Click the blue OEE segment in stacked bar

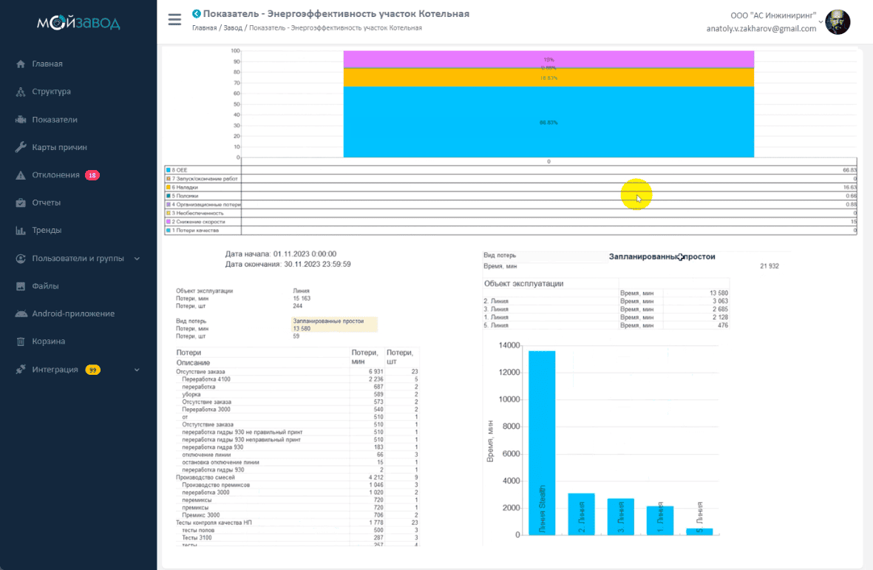(x=548, y=122)
